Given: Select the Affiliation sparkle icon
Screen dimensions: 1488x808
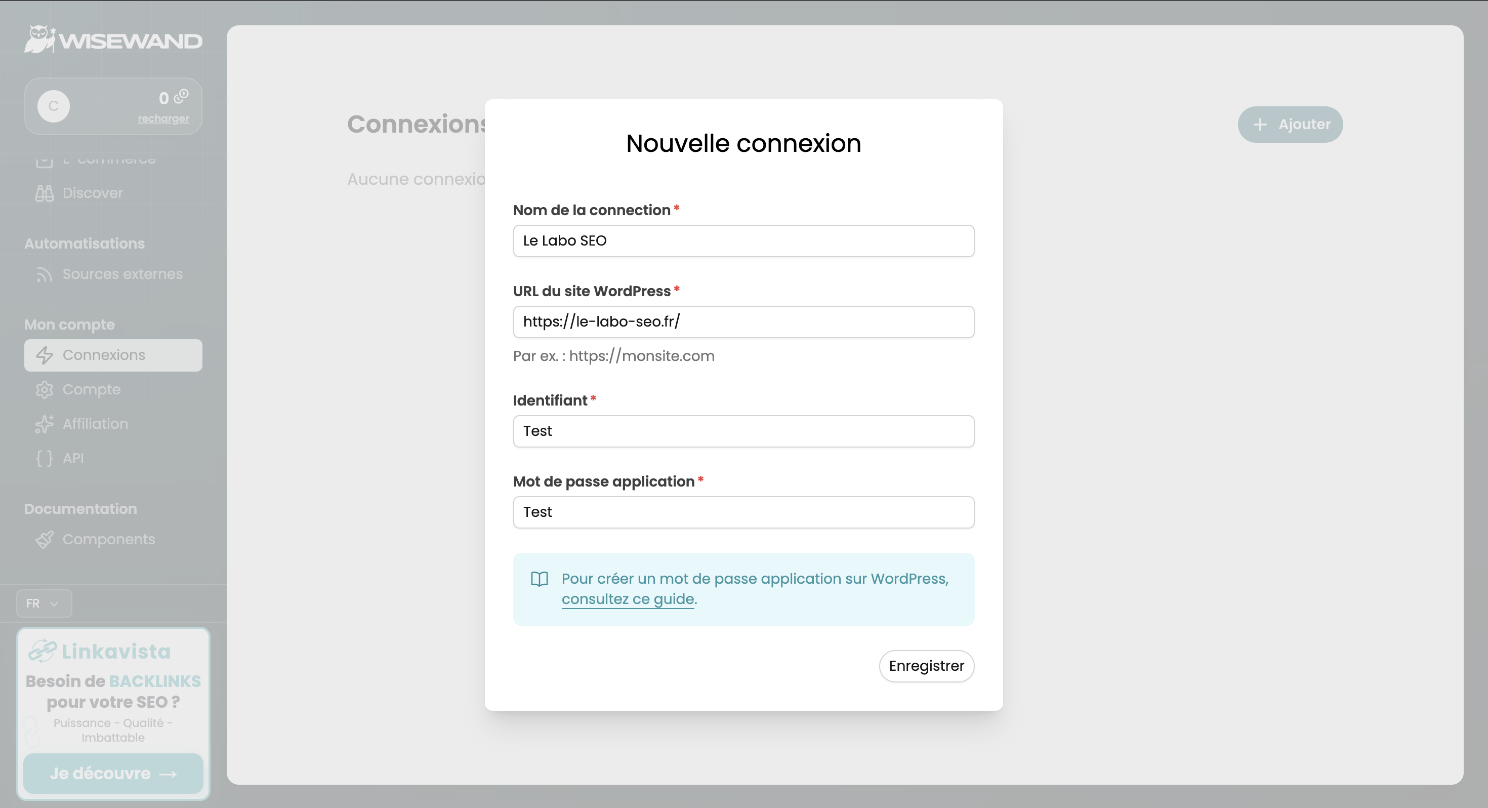Looking at the screenshot, I should (45, 424).
